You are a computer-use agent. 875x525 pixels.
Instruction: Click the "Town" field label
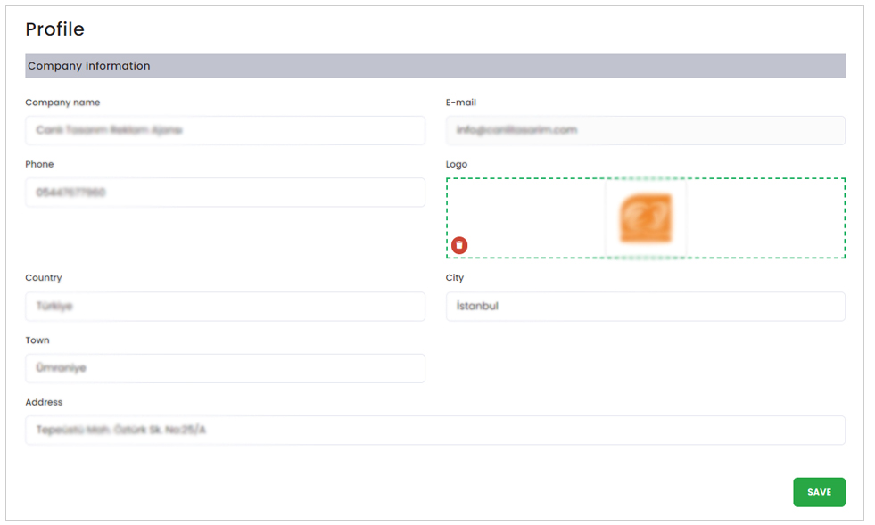click(37, 340)
